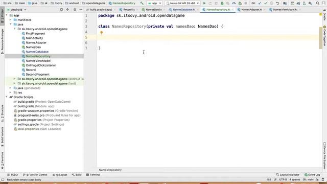The image size is (327, 184).
Task: Hide the Project panel with minus icon
Action: (81, 10)
